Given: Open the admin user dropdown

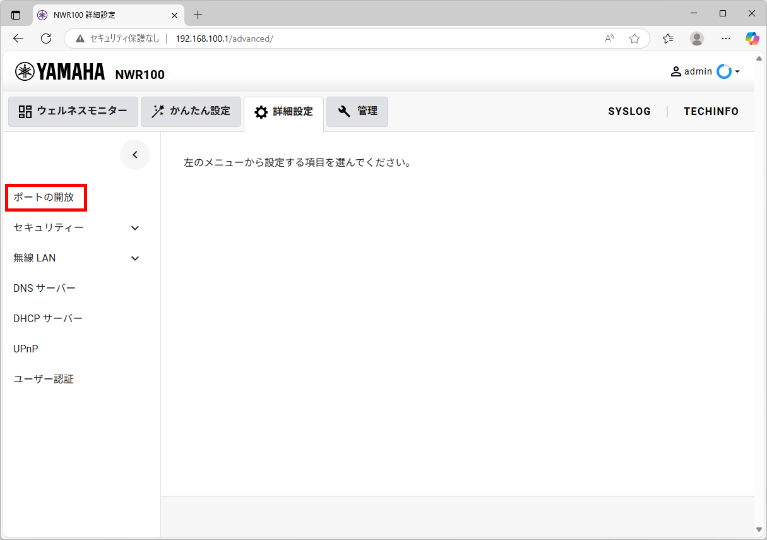Looking at the screenshot, I should coord(705,71).
